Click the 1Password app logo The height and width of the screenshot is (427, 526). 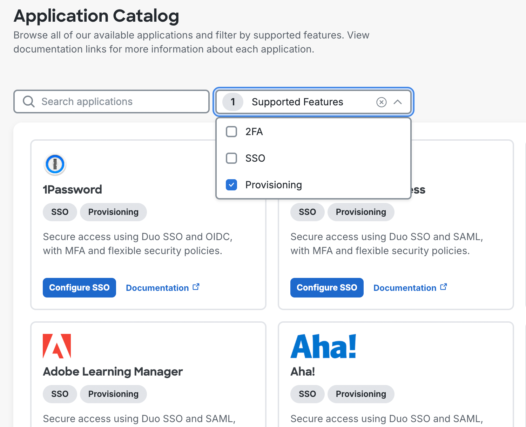point(55,164)
